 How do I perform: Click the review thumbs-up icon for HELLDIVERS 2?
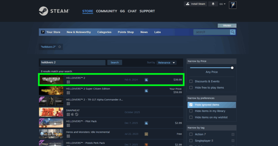(x=146, y=80)
